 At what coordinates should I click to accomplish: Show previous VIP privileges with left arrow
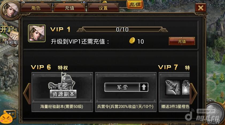[27, 94]
